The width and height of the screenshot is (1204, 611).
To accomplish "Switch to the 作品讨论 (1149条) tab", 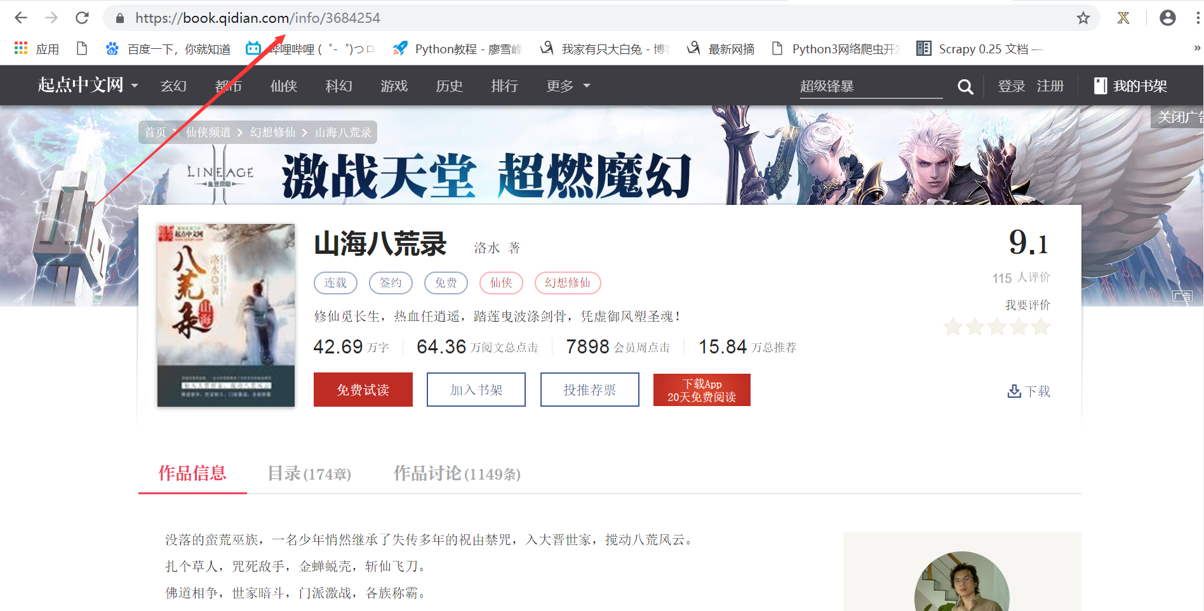I will click(x=457, y=473).
